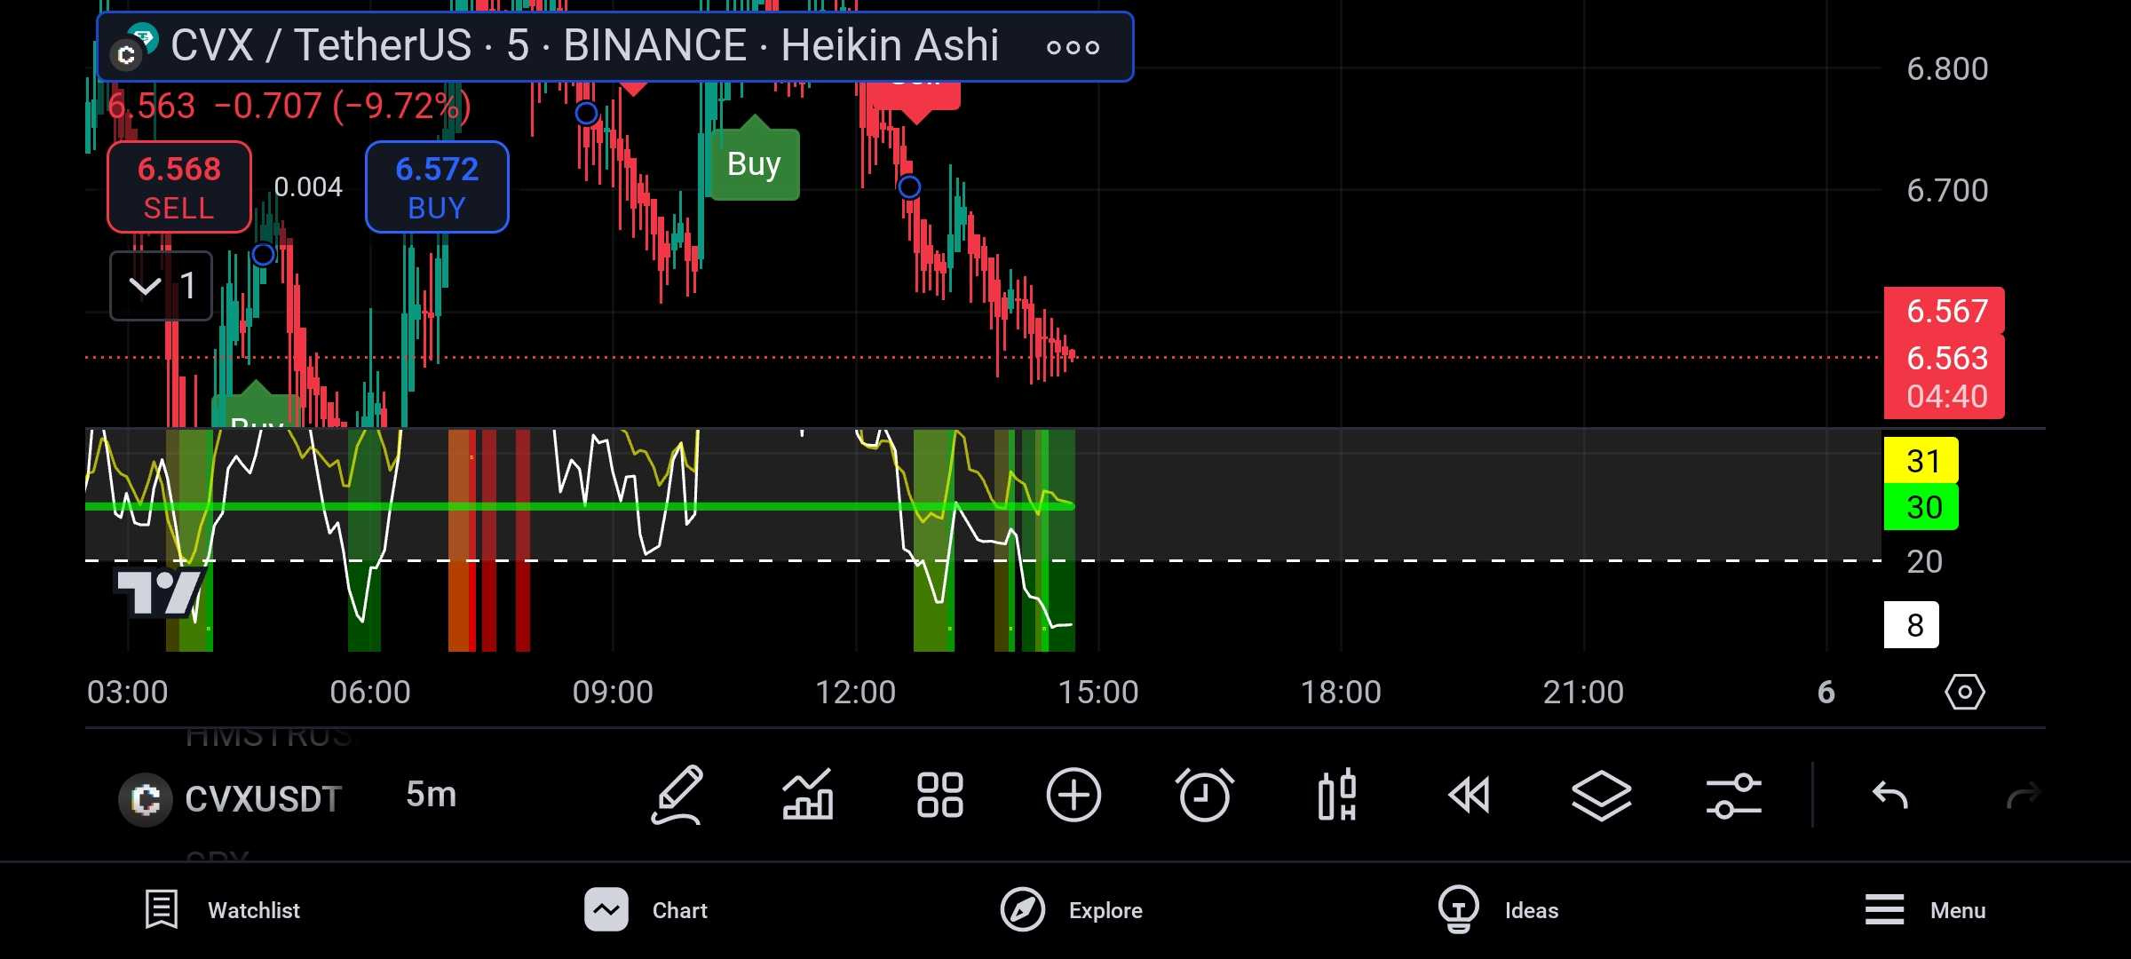Screen dimensions: 2131x959
Task: Tap the 6.567 price label
Action: coord(1945,311)
